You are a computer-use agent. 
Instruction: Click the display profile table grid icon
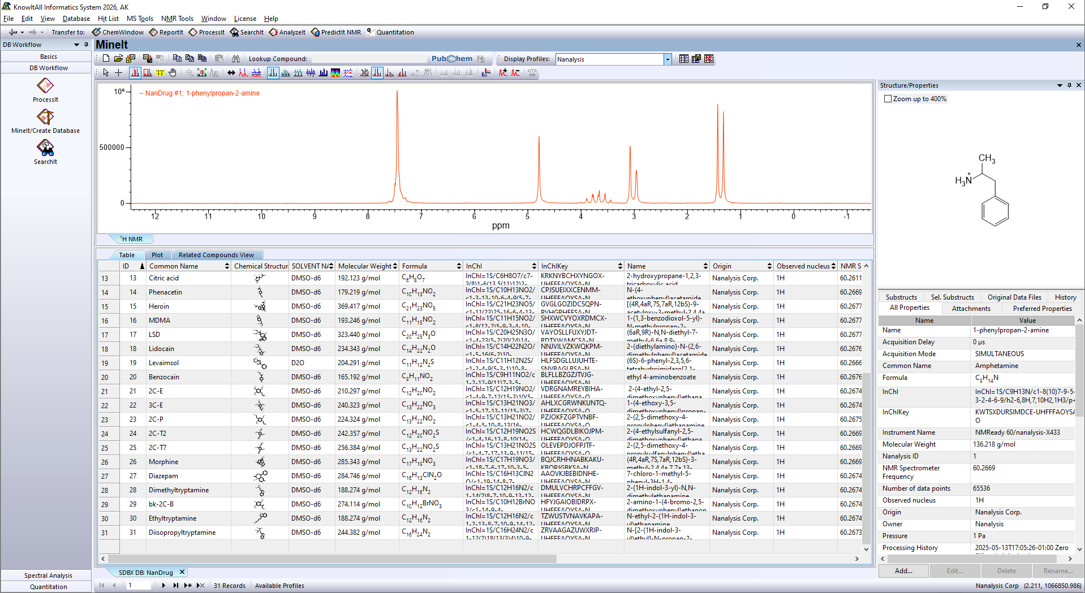[684, 58]
